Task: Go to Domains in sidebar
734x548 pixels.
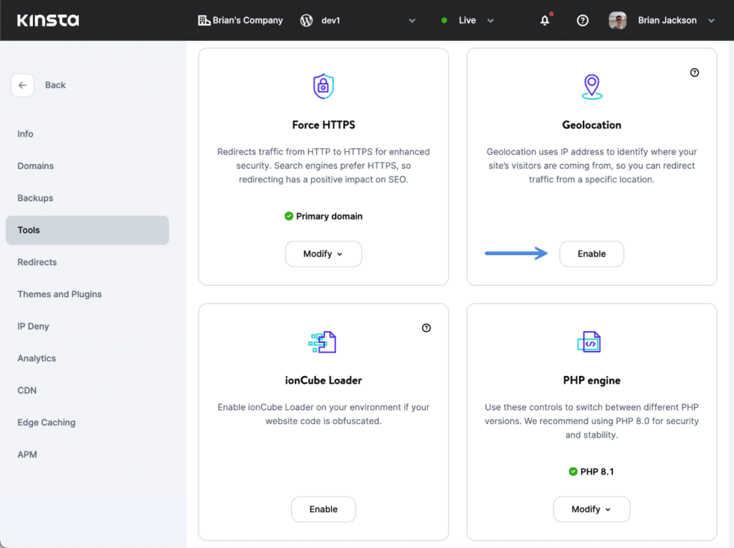Action: pos(36,165)
